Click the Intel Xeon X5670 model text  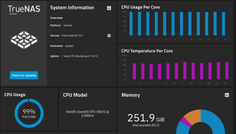coord(87,114)
